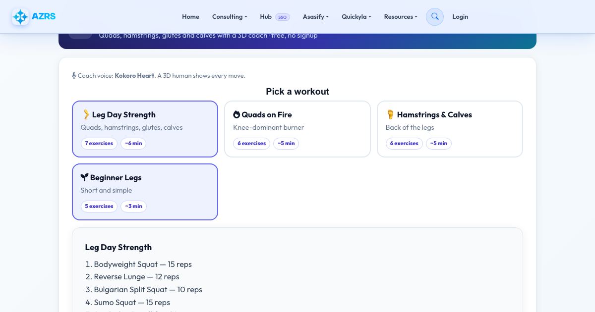Expand the Asasify dropdown
This screenshot has height=312, width=595.
click(x=315, y=17)
